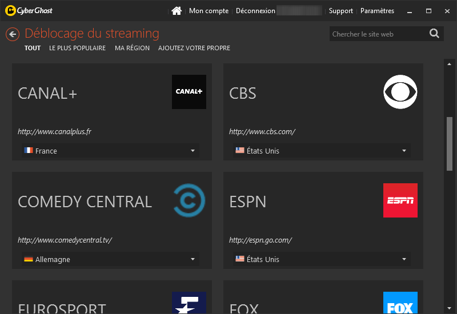Open the espn.go.com link

pos(260,240)
